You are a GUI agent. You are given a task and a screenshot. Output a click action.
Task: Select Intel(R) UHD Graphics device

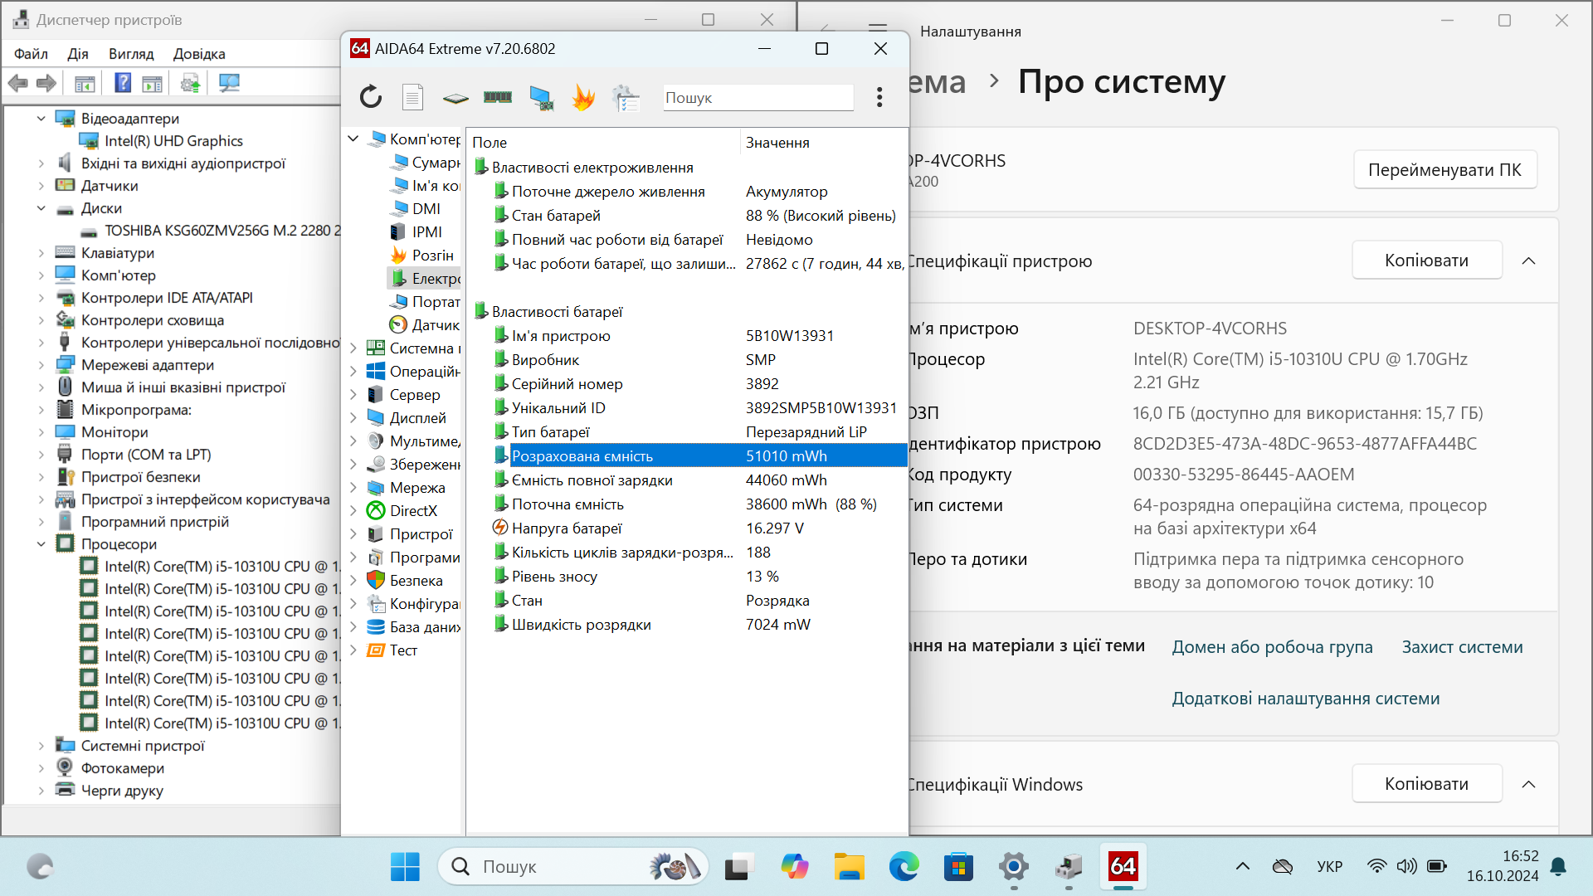point(173,141)
